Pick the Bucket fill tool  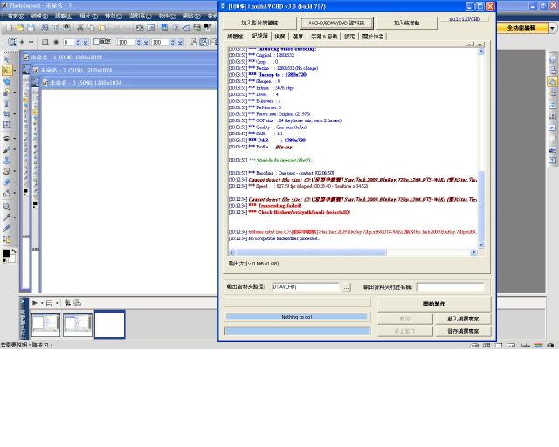pos(7,194)
